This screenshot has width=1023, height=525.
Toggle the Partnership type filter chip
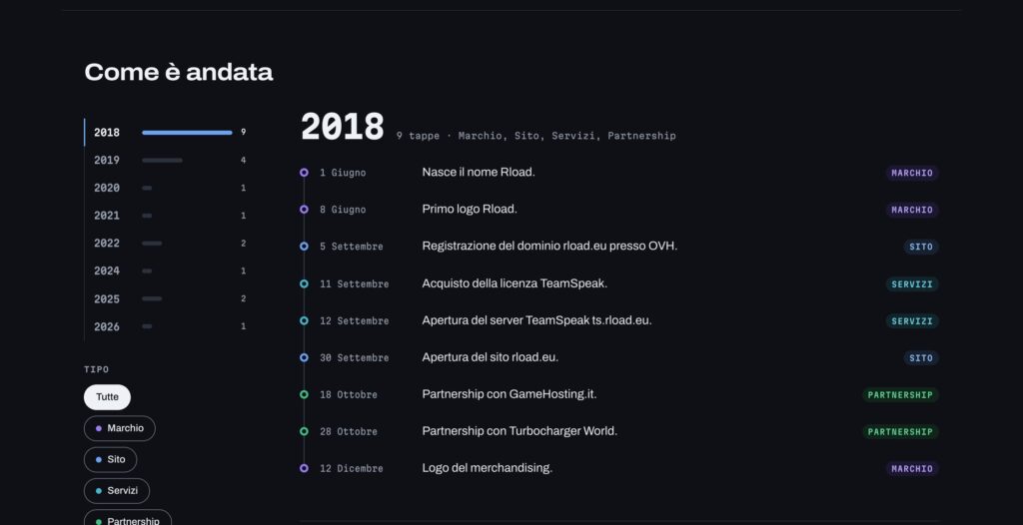pyautogui.click(x=128, y=518)
